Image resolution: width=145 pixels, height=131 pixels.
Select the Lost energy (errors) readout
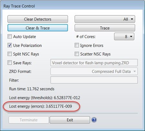pyautogui.click(x=41, y=106)
